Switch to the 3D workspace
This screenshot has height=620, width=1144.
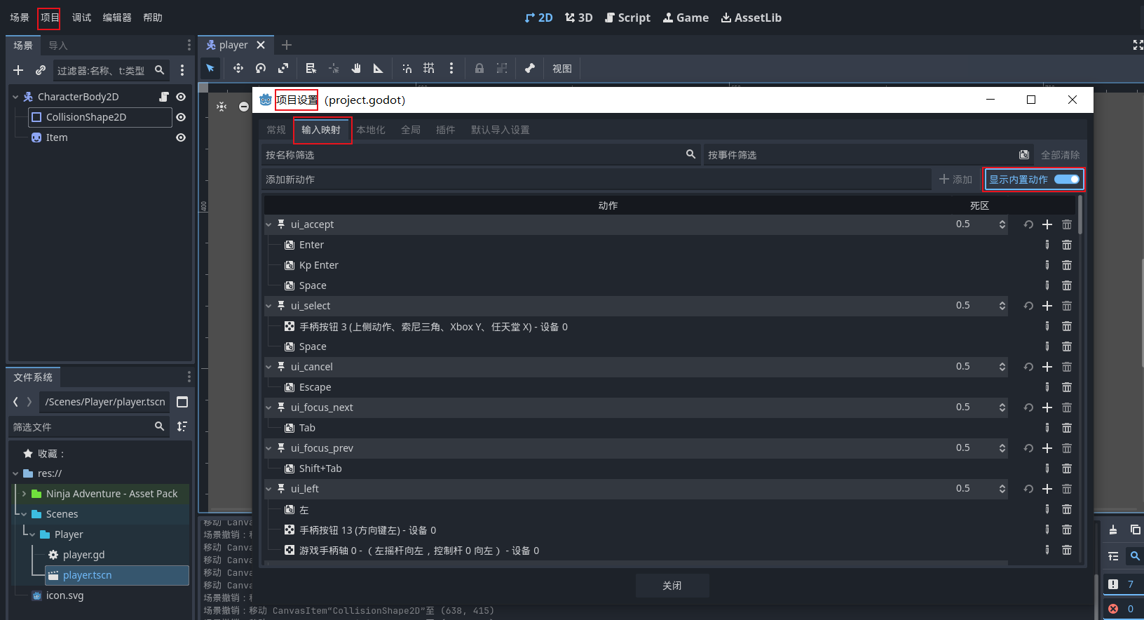point(579,18)
